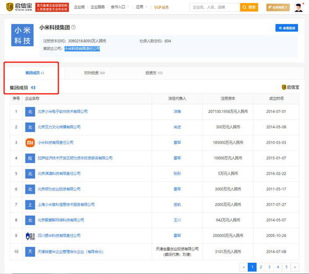This screenshot has height=274, width=309.
Task: Open row 10 Tianjin partnership company link
Action: click(x=70, y=252)
